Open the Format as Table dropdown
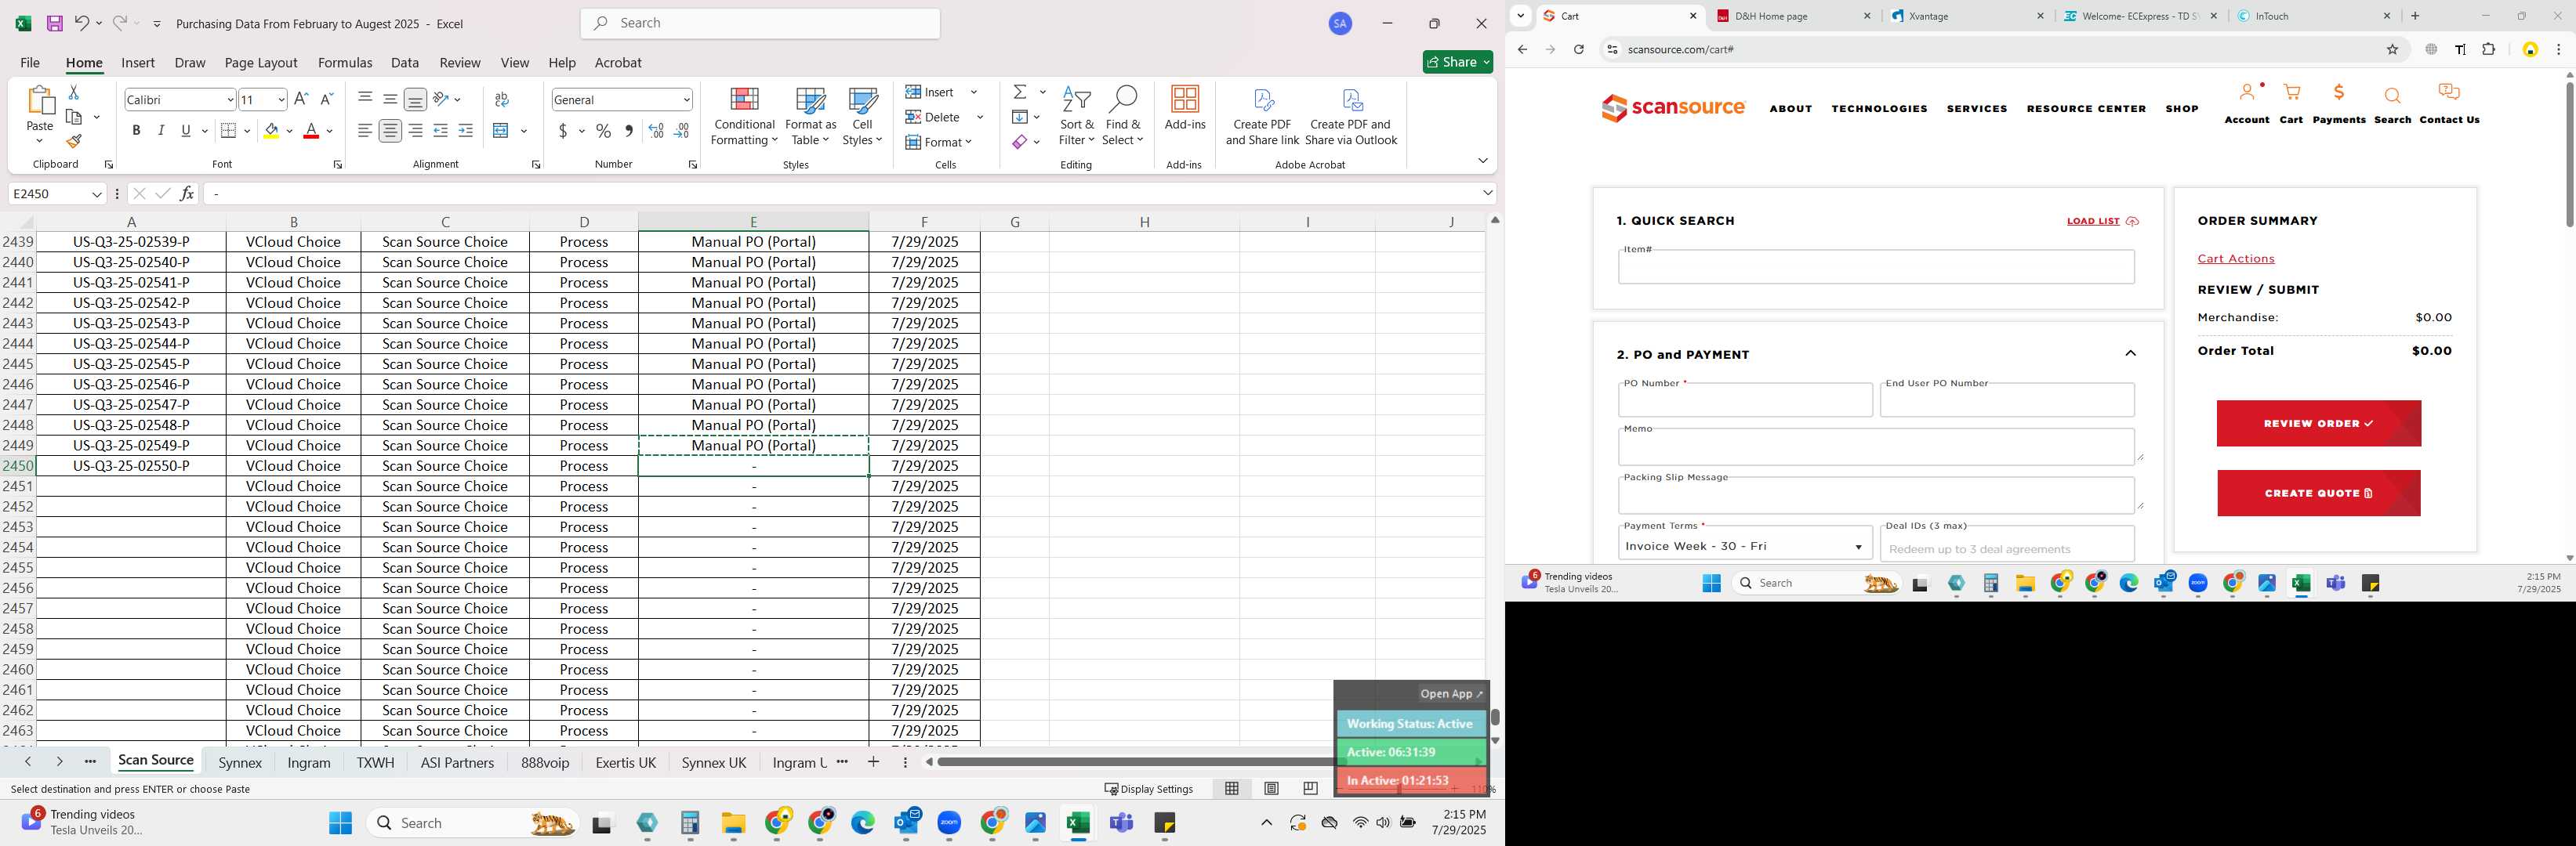Viewport: 2576px width, 846px height. click(x=810, y=116)
